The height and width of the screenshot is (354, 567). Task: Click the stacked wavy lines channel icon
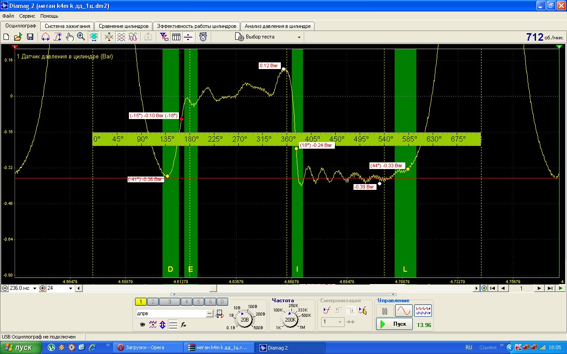click(121, 37)
